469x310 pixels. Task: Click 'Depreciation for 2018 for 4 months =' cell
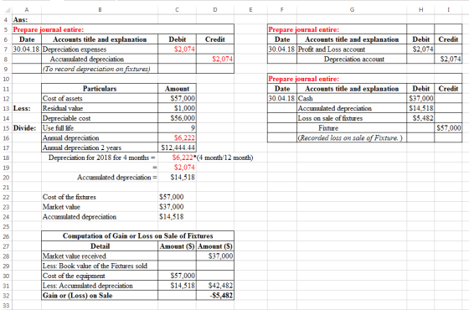pyautogui.click(x=100, y=158)
